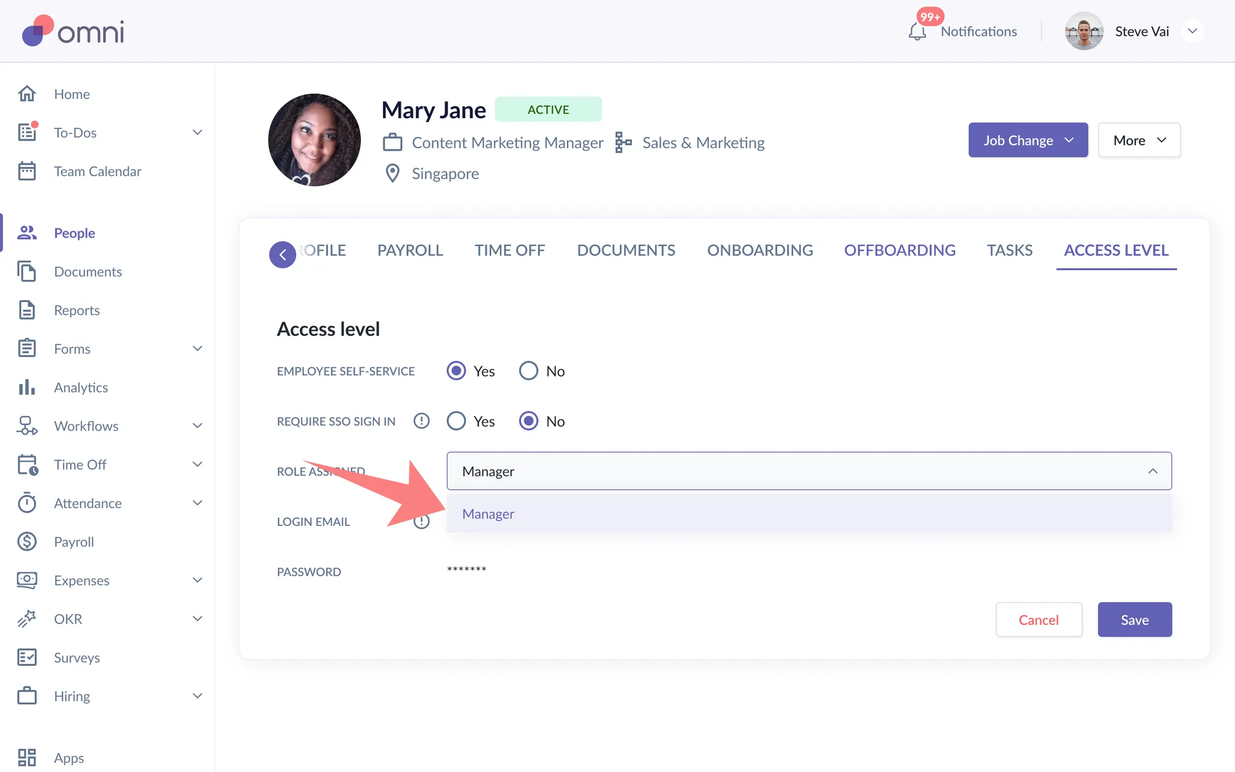The image size is (1235, 772).
Task: Switch to the Offboarding tab
Action: 900,250
